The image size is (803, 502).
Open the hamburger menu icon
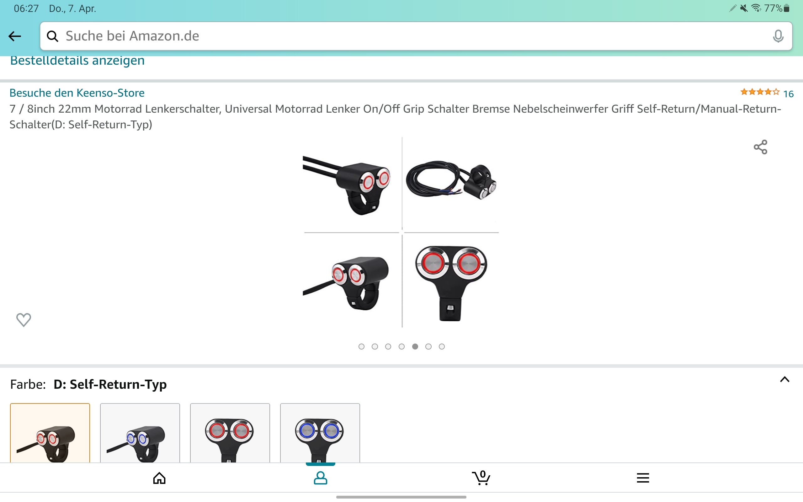click(x=643, y=478)
